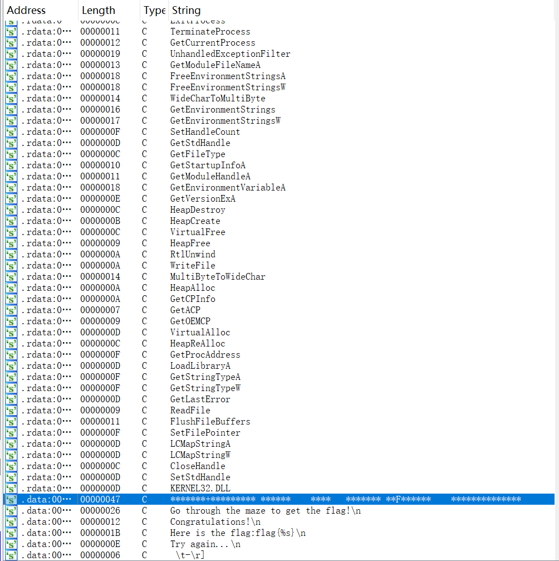This screenshot has width=559, height=561.
Task: Select the UnhandledExceptionFilter string entry
Action: click(x=230, y=54)
